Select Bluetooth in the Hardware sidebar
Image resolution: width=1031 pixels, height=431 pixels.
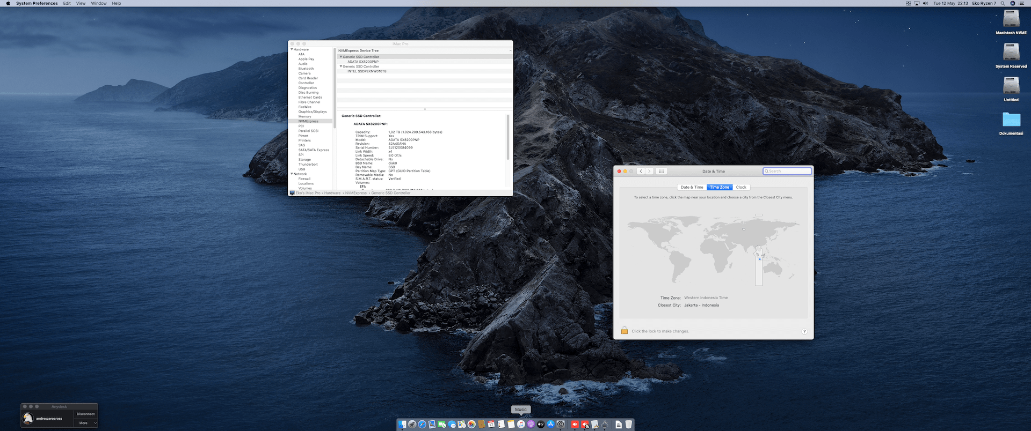click(x=306, y=69)
